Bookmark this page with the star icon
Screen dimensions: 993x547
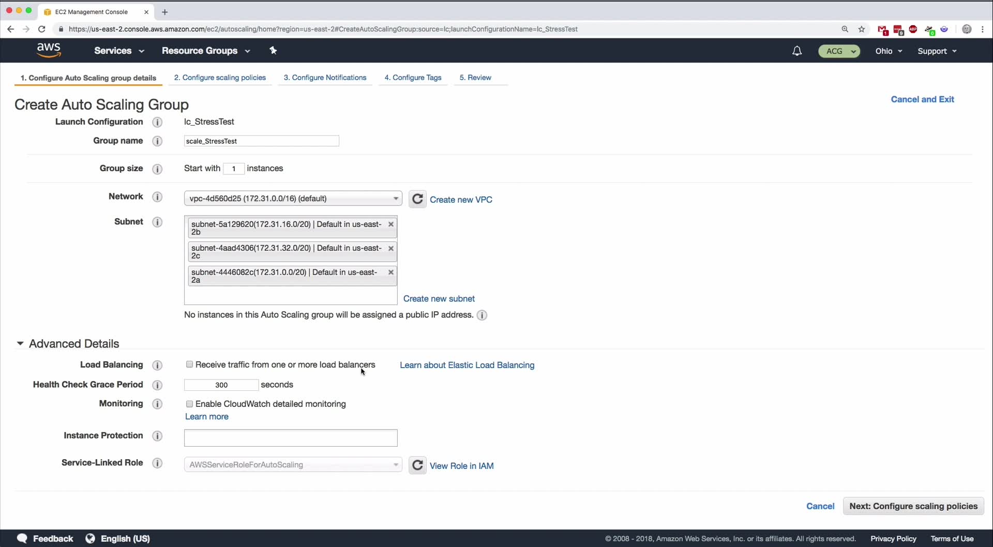862,29
